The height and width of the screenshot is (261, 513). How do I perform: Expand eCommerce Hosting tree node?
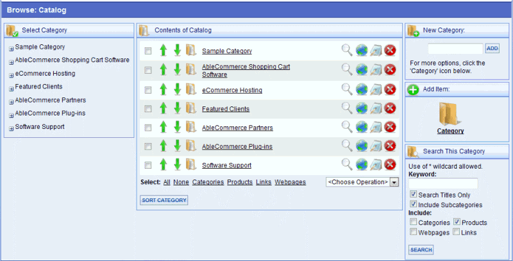tap(11, 76)
